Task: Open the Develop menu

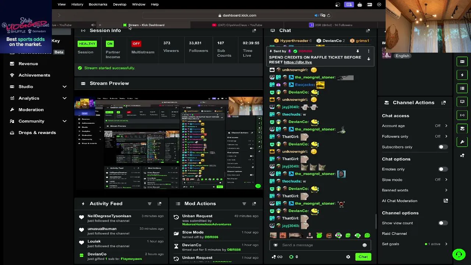Action: 120,4
